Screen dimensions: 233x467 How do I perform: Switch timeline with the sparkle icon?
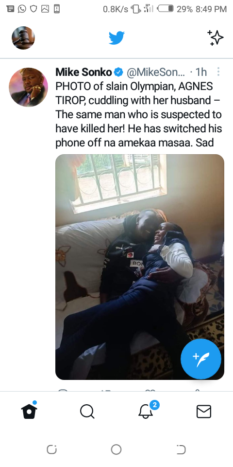click(215, 38)
